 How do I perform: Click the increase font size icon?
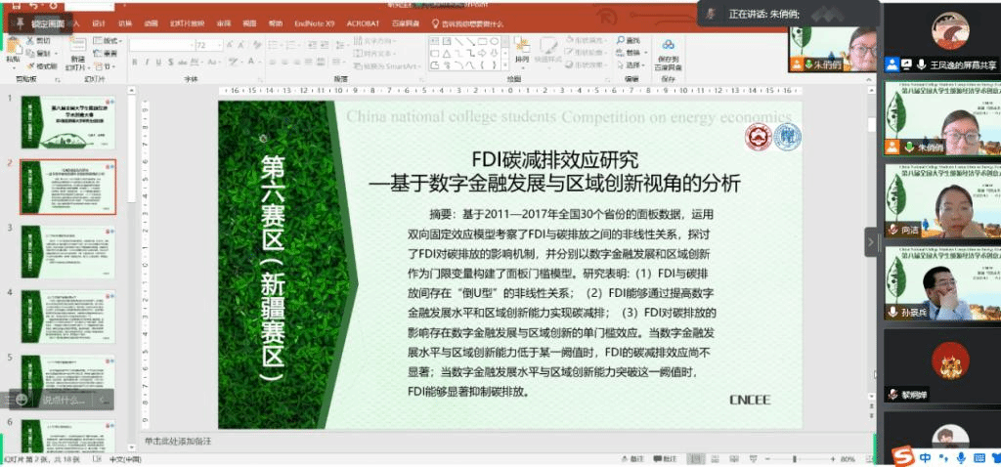pos(231,45)
